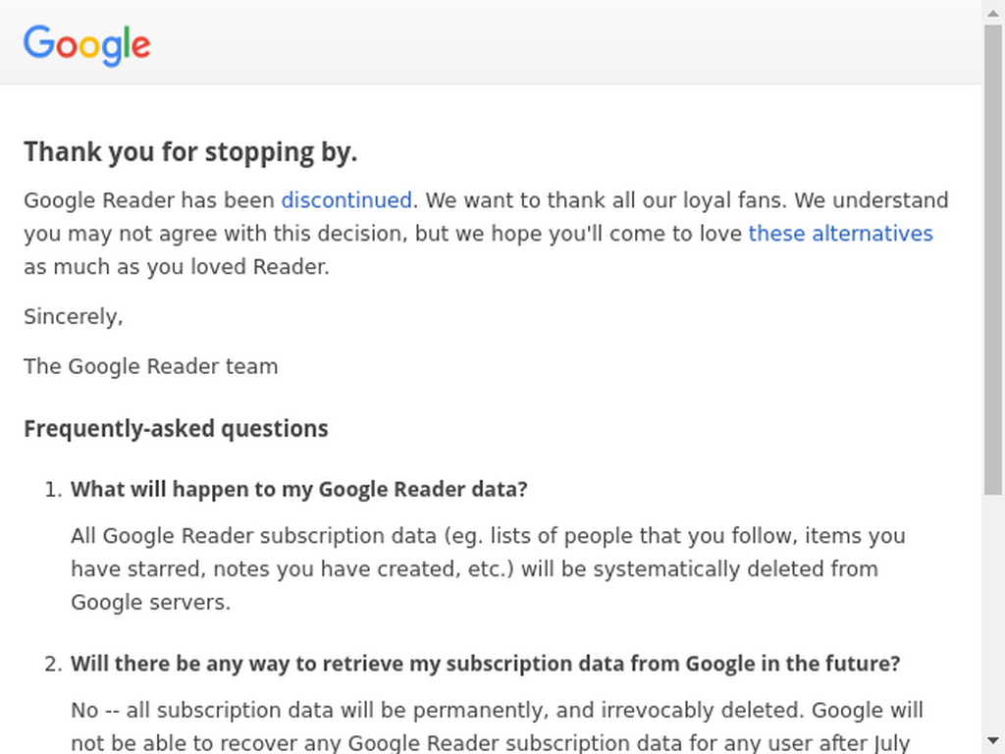Click the empty gray header bar area
This screenshot has width=1005, height=754.
pyautogui.click(x=564, y=42)
